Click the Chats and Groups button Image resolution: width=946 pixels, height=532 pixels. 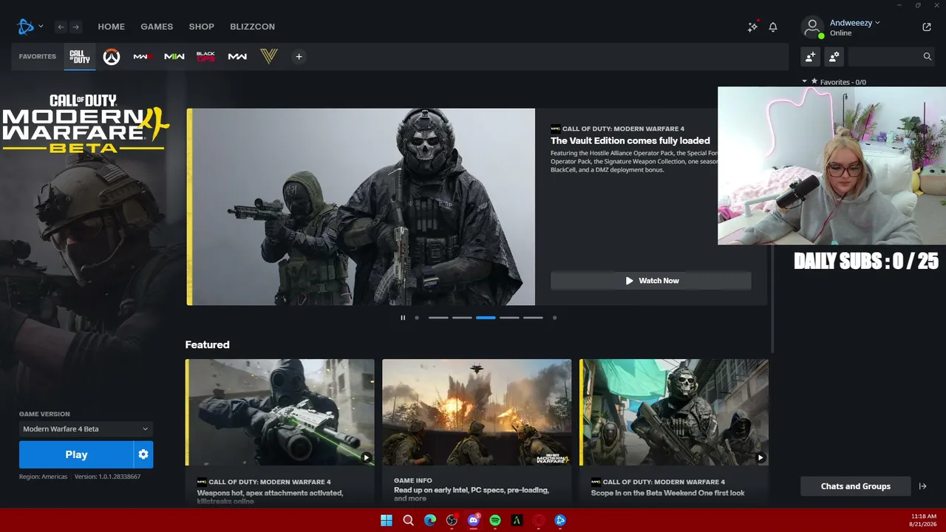point(856,486)
